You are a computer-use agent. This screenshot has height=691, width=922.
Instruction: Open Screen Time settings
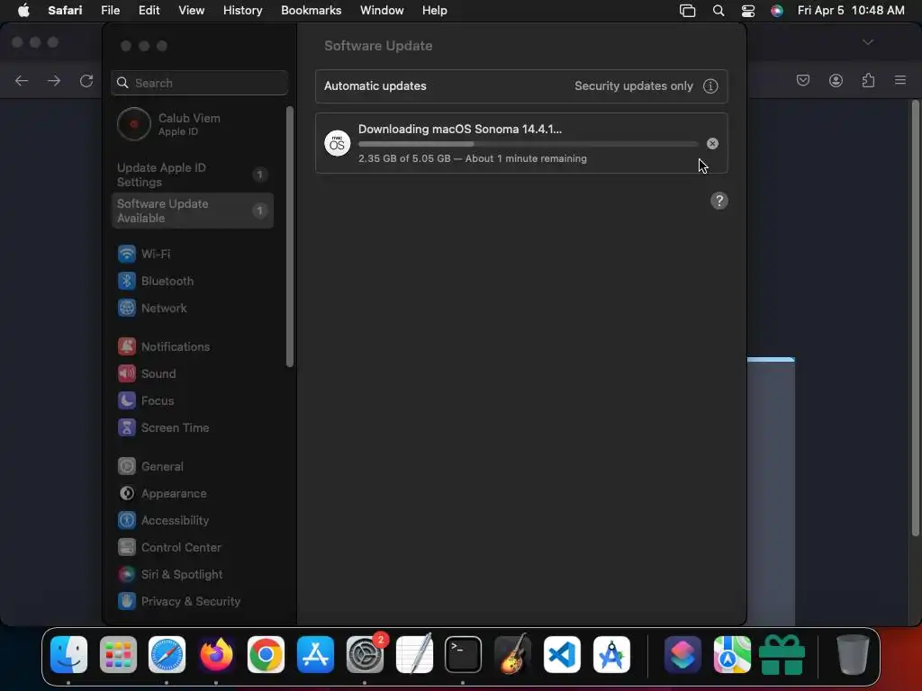(x=193, y=427)
